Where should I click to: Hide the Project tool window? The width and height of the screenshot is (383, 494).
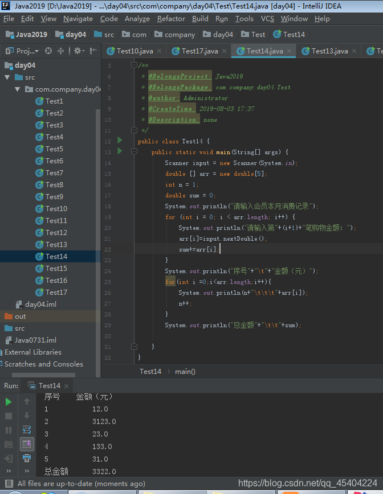point(93,51)
